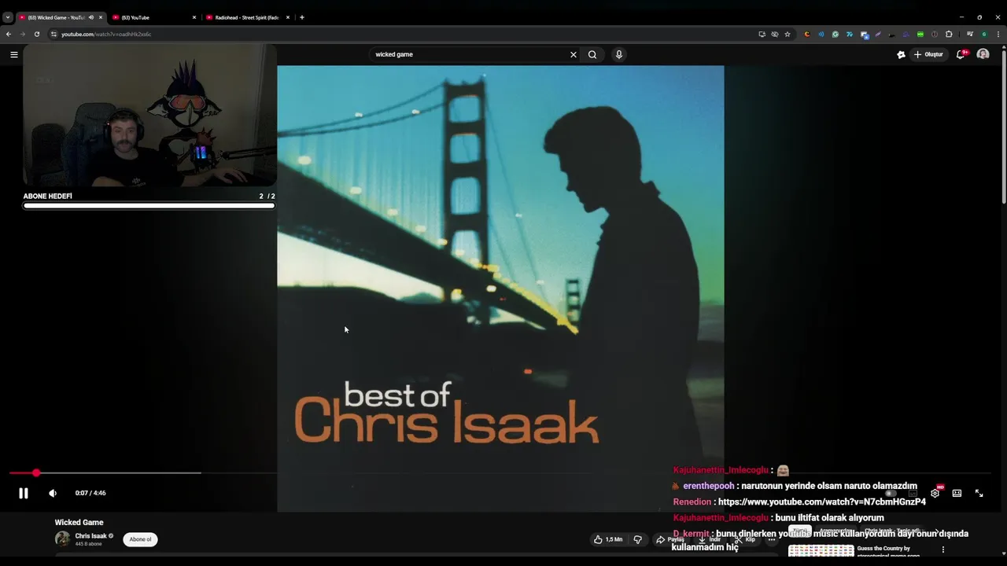
Task: Open the Oluştur create button
Action: coord(928,54)
